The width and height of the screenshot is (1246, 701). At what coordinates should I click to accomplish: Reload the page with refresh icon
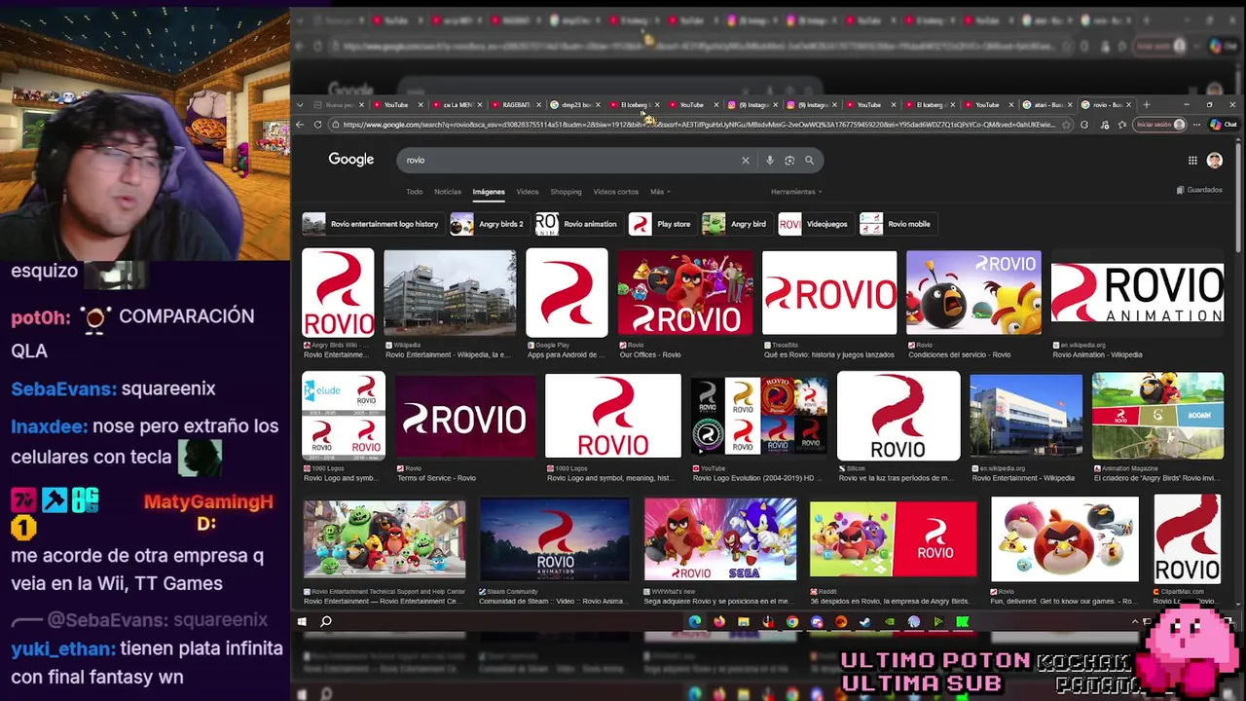pyautogui.click(x=317, y=125)
